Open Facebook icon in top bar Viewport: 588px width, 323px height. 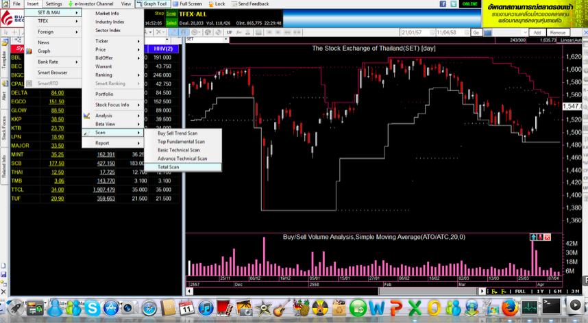click(x=443, y=3)
